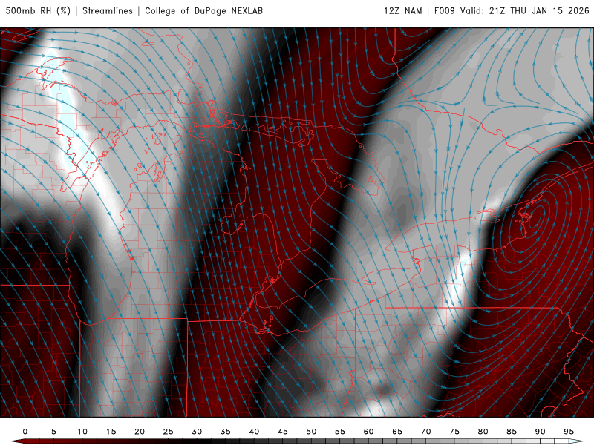Click the "5" label on color scale
Image resolution: width=594 pixels, height=445 pixels.
(53, 432)
